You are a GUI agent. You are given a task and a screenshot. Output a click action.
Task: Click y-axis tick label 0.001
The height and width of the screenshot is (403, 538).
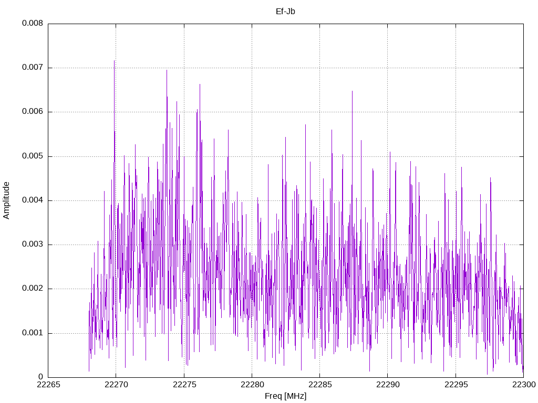coord(33,333)
